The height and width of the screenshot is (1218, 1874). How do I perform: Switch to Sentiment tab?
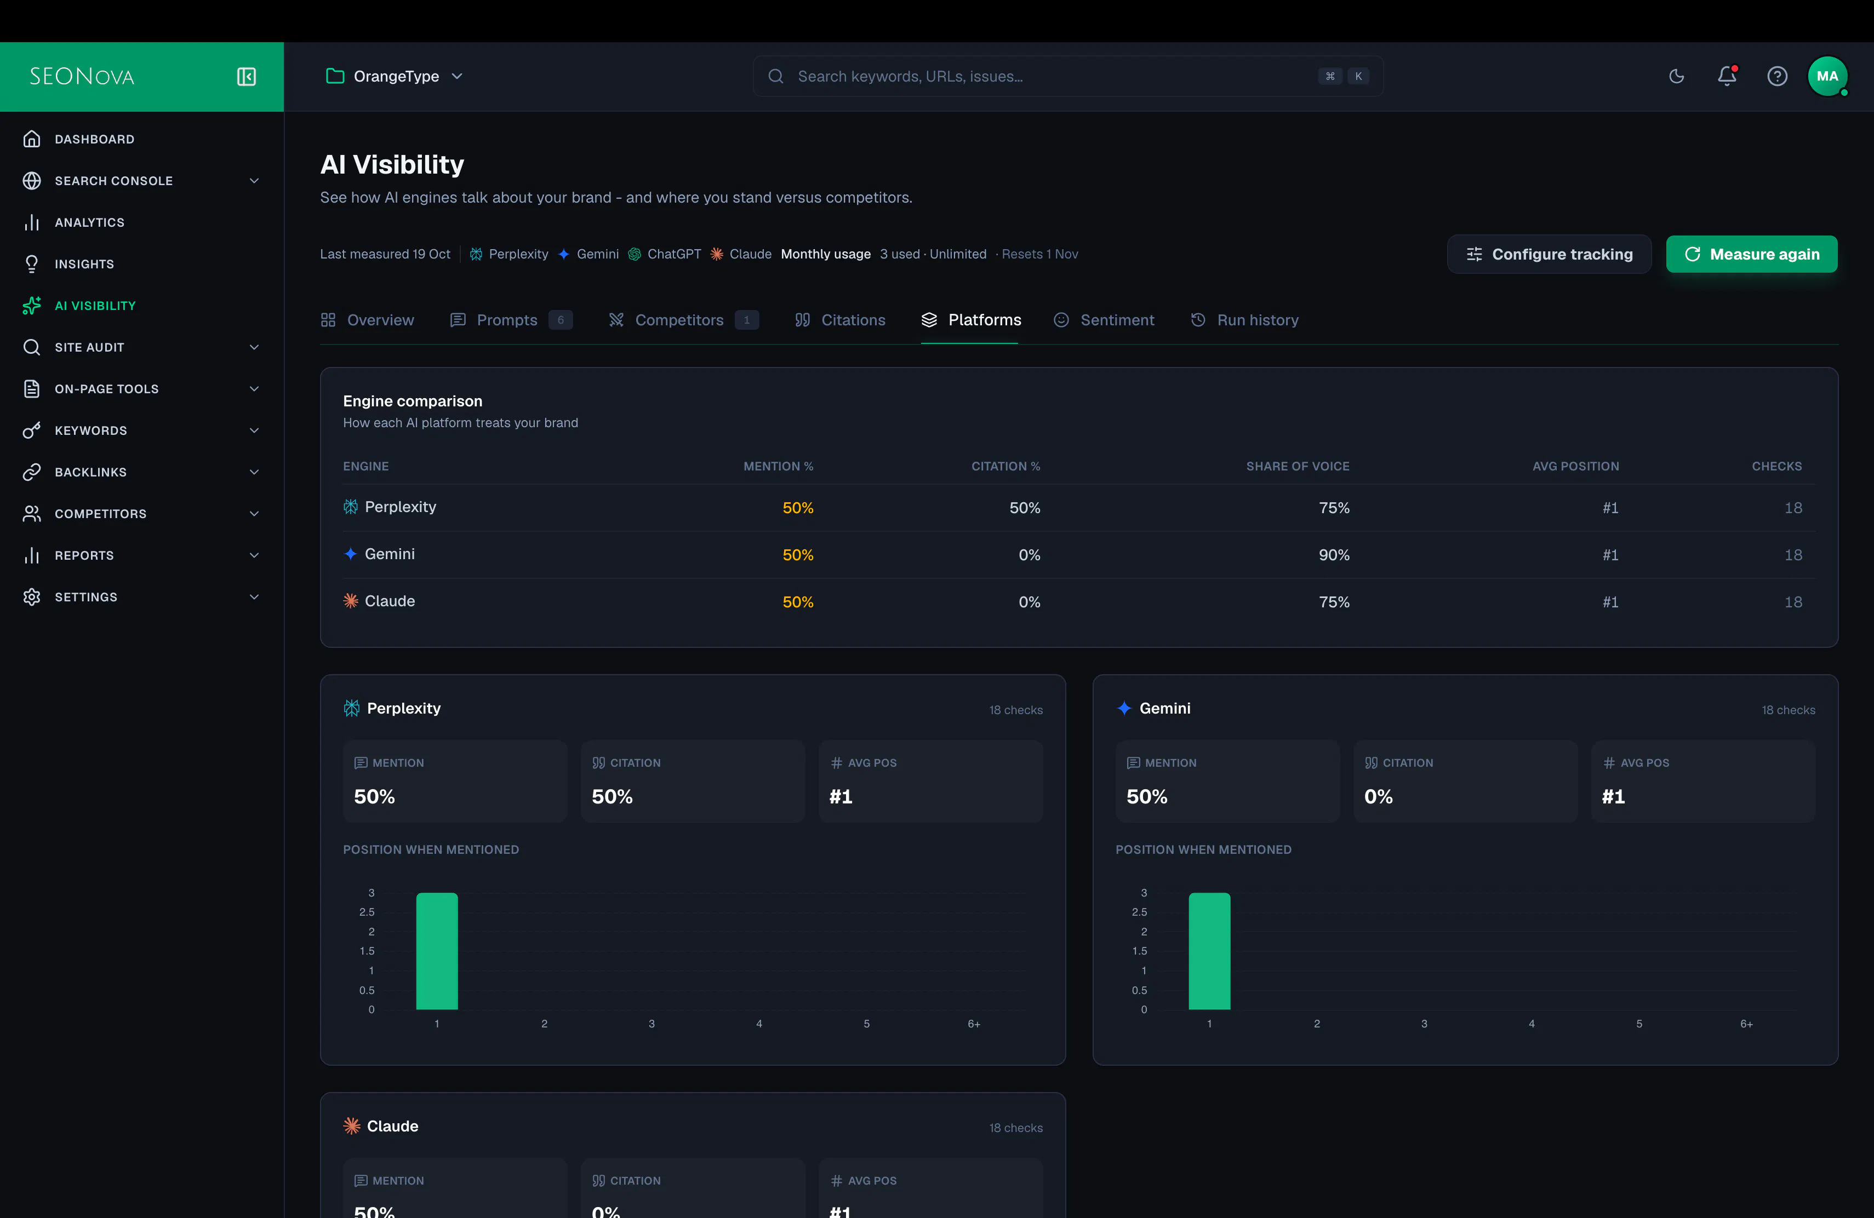pos(1104,320)
